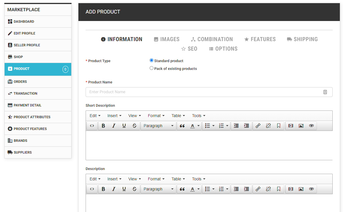Viewport: 343px width, 212px height.
Task: Insert link in Short Description editor
Action: 258,126
